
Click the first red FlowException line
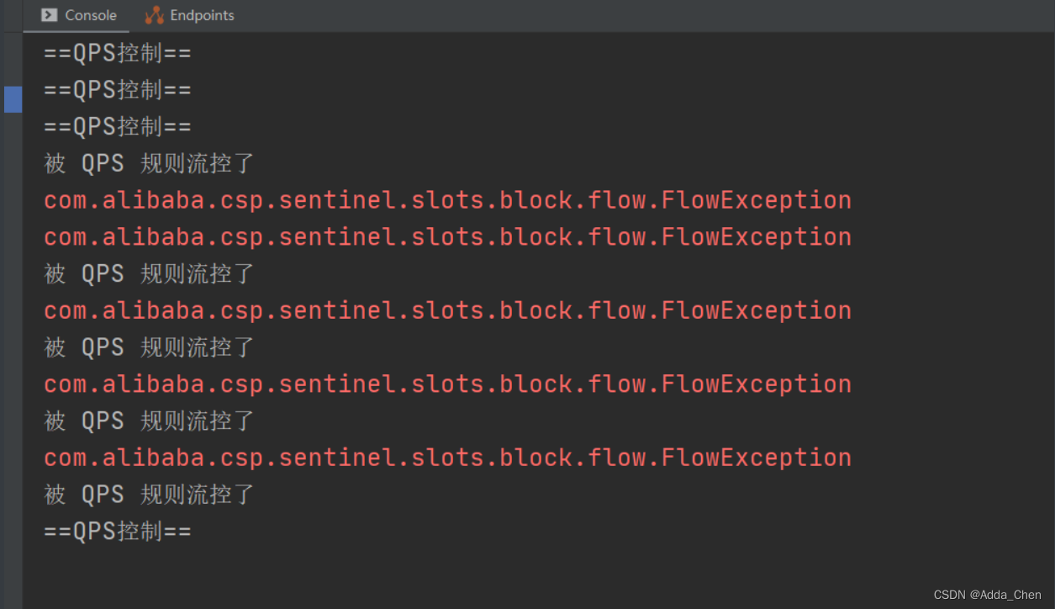448,200
